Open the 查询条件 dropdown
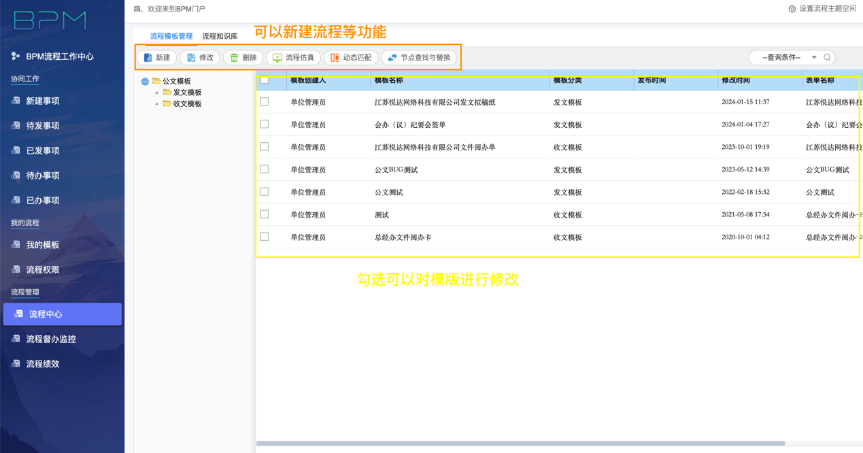The width and height of the screenshot is (863, 453). 789,58
